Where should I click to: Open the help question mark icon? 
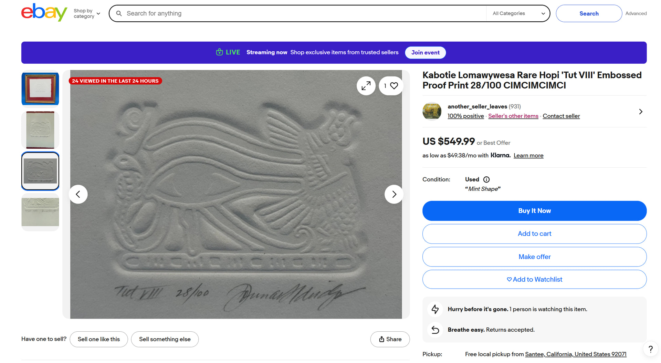click(x=650, y=349)
